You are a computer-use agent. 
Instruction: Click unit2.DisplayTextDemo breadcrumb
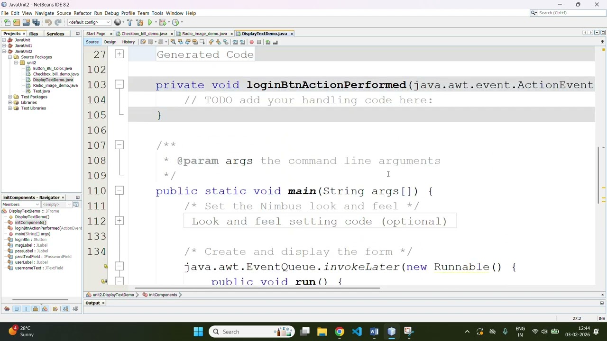click(113, 295)
